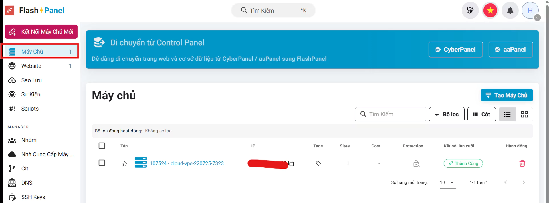This screenshot has width=549, height=203.
Task: Open the Website menu item
Action: (31, 66)
